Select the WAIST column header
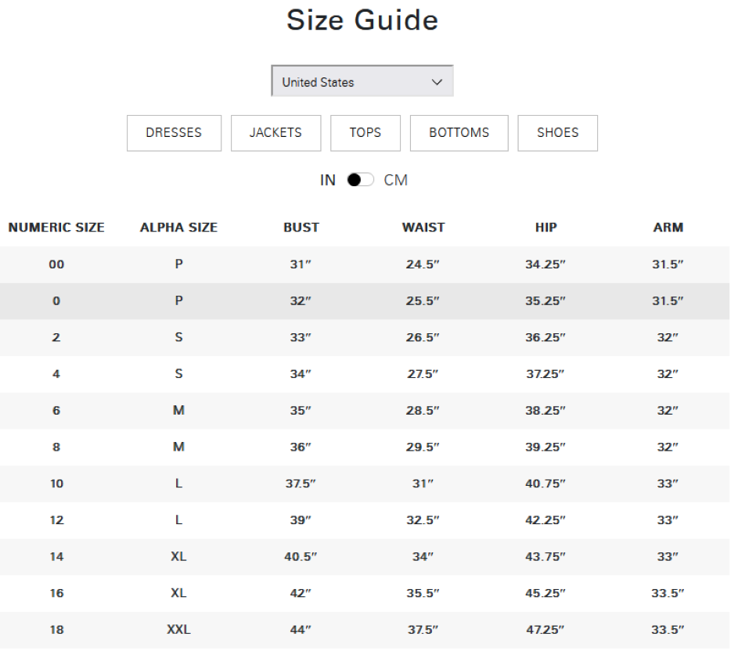Image resolution: width=738 pixels, height=665 pixels. click(x=423, y=228)
